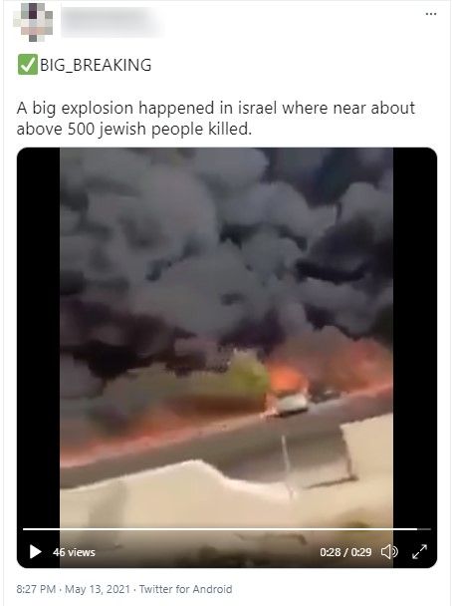Click the 0:28 / 0:29 time display
The image size is (452, 606).
345,552
